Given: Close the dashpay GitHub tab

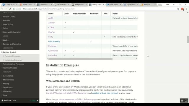Looking at the screenshot, I should pos(86,5).
